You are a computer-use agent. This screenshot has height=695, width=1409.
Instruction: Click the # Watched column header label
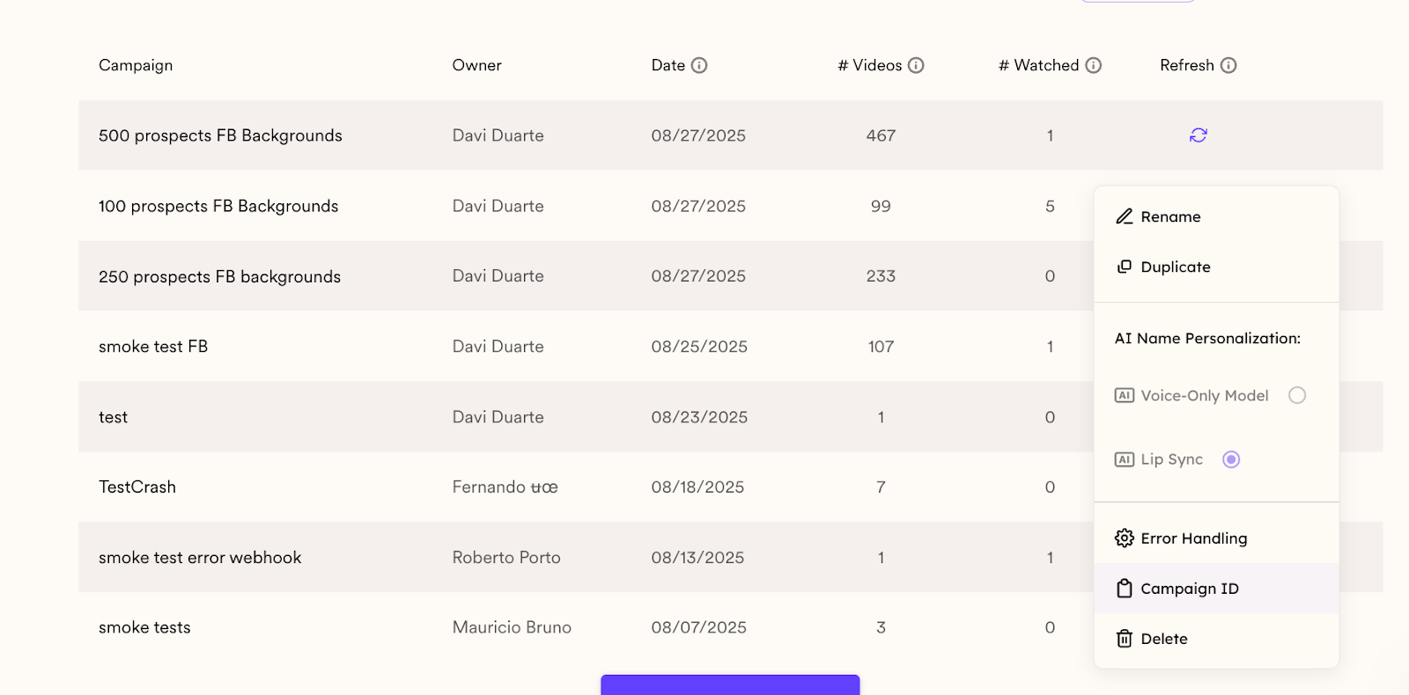click(x=1039, y=65)
